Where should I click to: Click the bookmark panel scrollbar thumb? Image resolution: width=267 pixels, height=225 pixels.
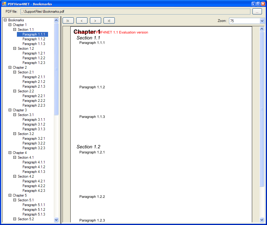[56, 69]
